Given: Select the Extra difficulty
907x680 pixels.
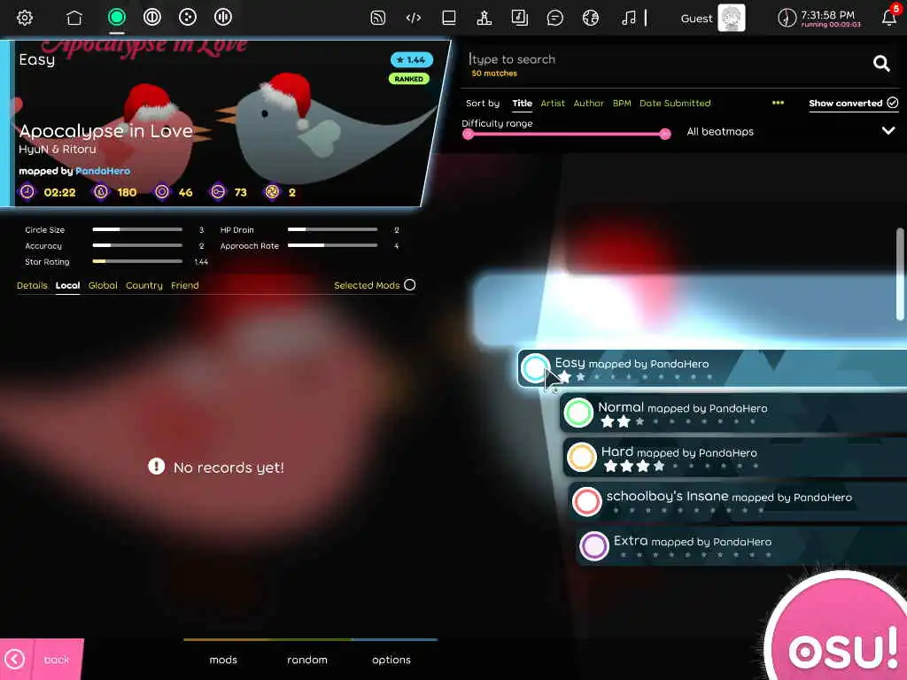Looking at the screenshot, I should [741, 546].
